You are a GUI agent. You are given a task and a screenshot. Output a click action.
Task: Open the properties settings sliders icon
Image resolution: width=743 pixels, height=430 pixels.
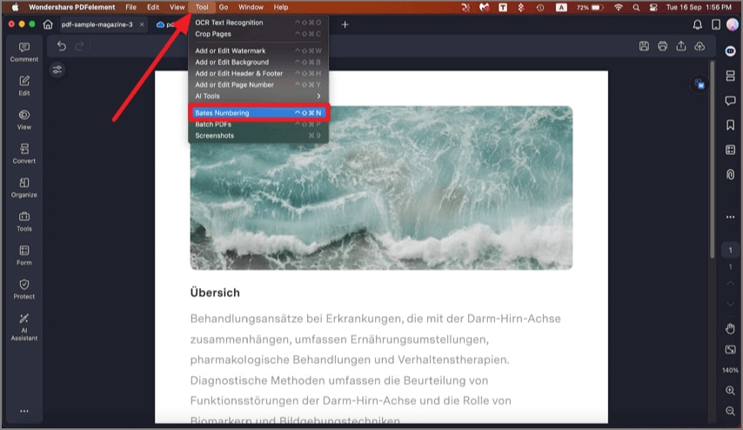57,71
